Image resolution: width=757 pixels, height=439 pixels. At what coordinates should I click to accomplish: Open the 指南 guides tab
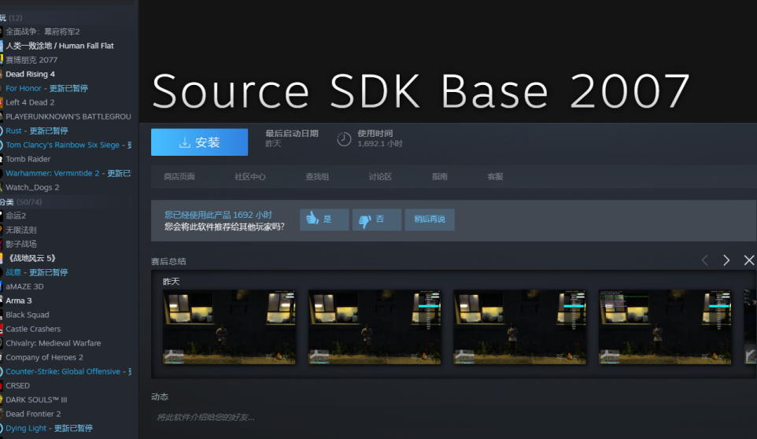[x=439, y=176]
